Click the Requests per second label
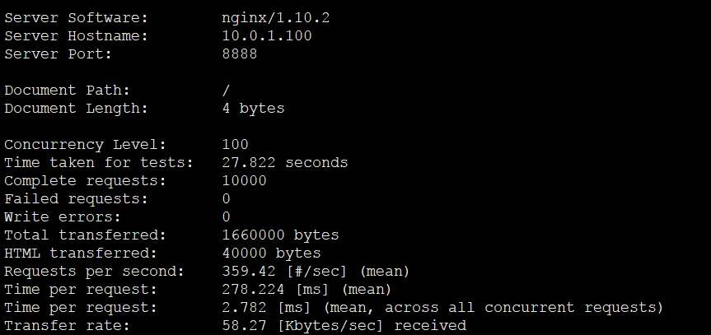The width and height of the screenshot is (711, 335). pyautogui.click(x=94, y=272)
